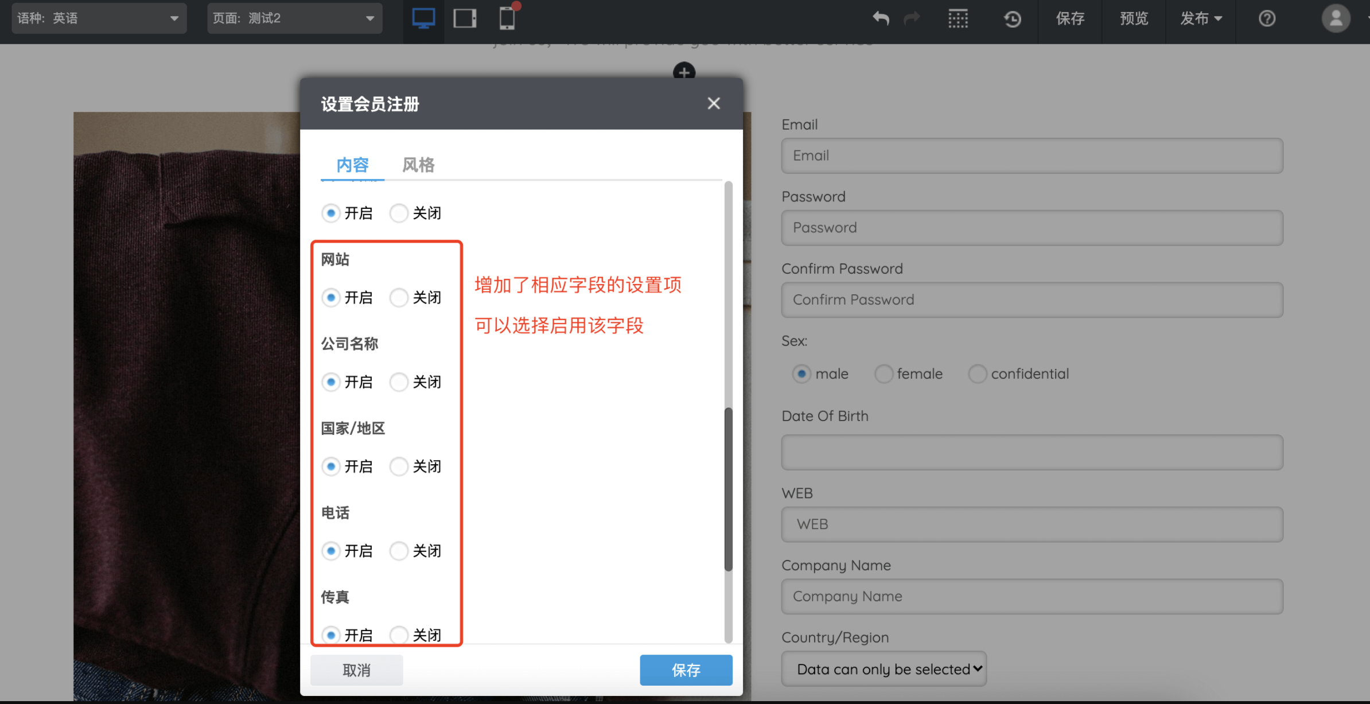The height and width of the screenshot is (704, 1370).
Task: Switch to the 内容 tab
Action: click(352, 165)
